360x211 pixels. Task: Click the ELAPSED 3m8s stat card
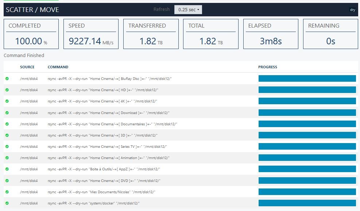coord(271,34)
